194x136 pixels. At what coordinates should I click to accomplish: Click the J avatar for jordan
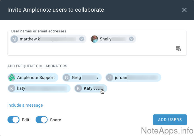[x=110, y=78]
